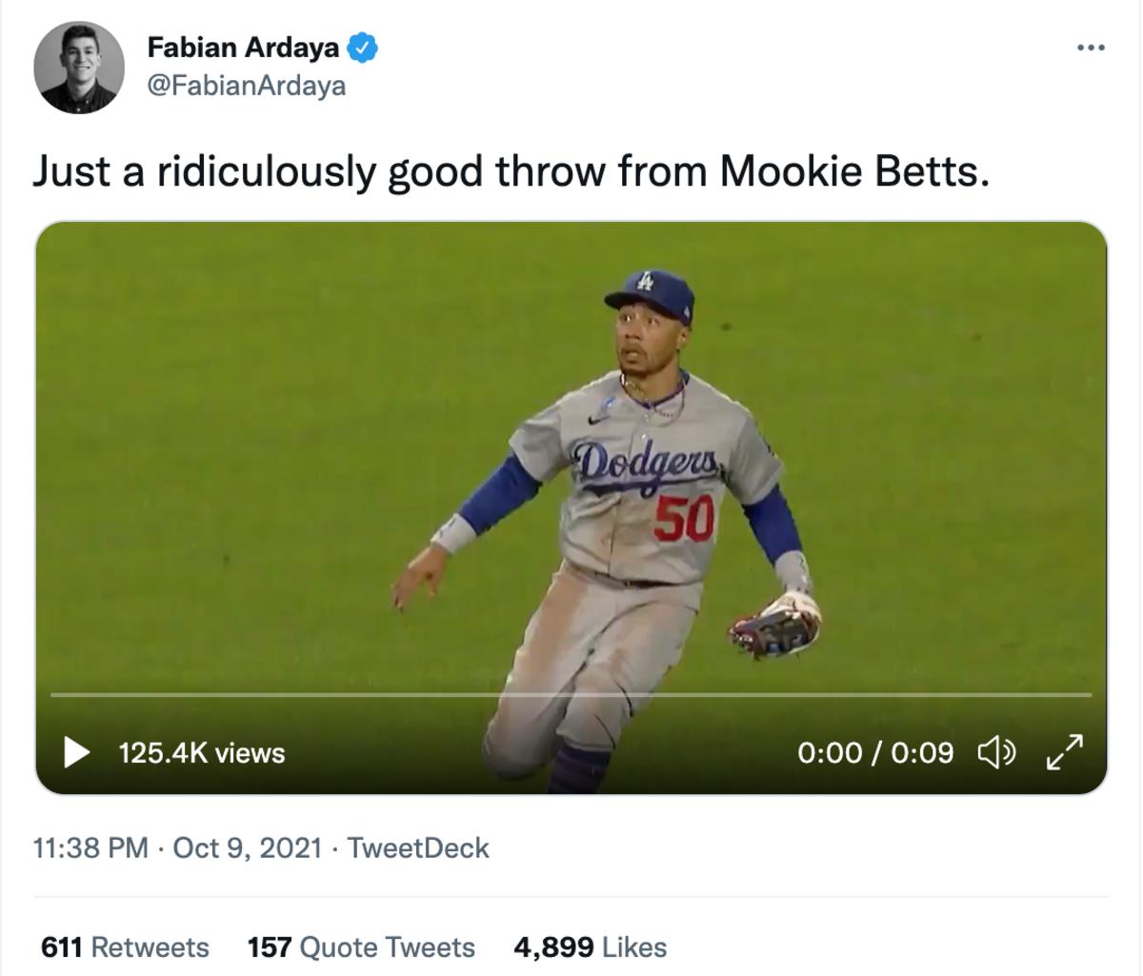The image size is (1143, 976).
Task: View the 157 Quote Tweets
Action: [x=361, y=947]
